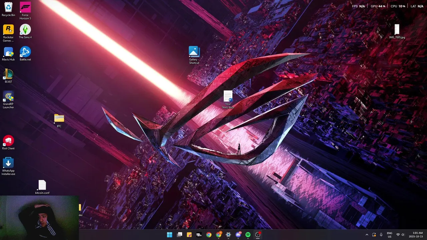Open Call of Duty from taskbar
The width and height of the screenshot is (427, 240).
point(199,235)
